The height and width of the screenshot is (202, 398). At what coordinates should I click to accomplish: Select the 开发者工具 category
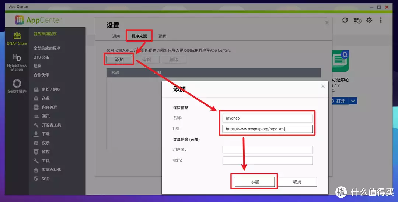pyautogui.click(x=47, y=125)
